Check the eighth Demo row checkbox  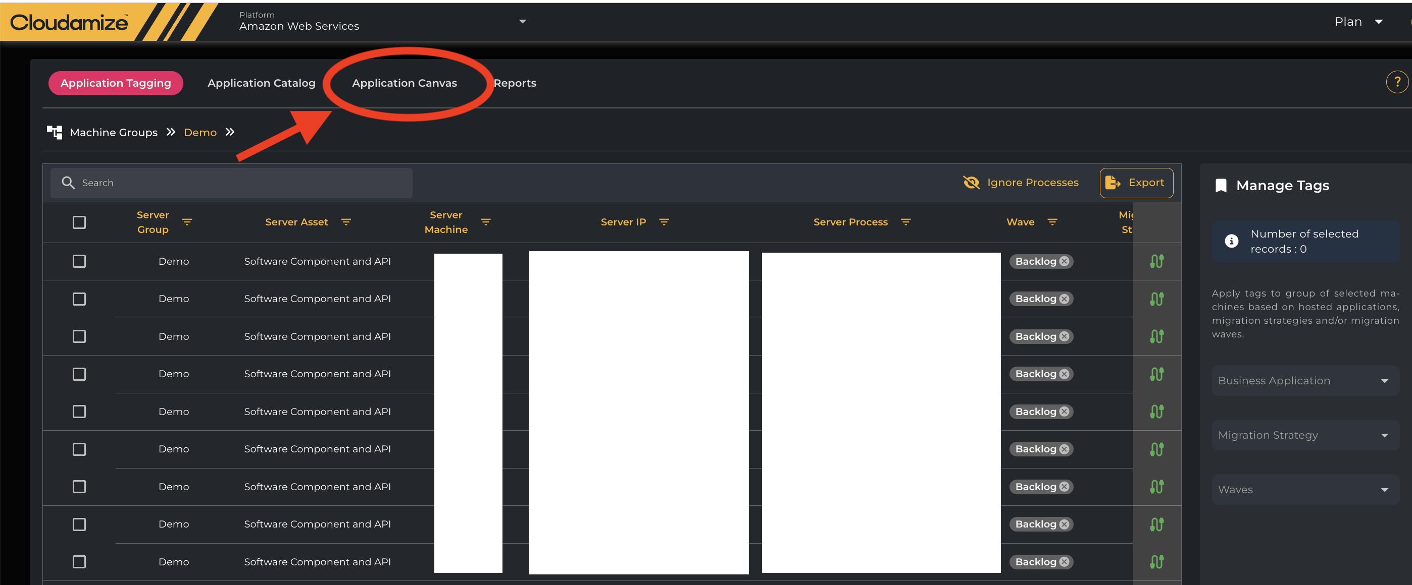(79, 524)
